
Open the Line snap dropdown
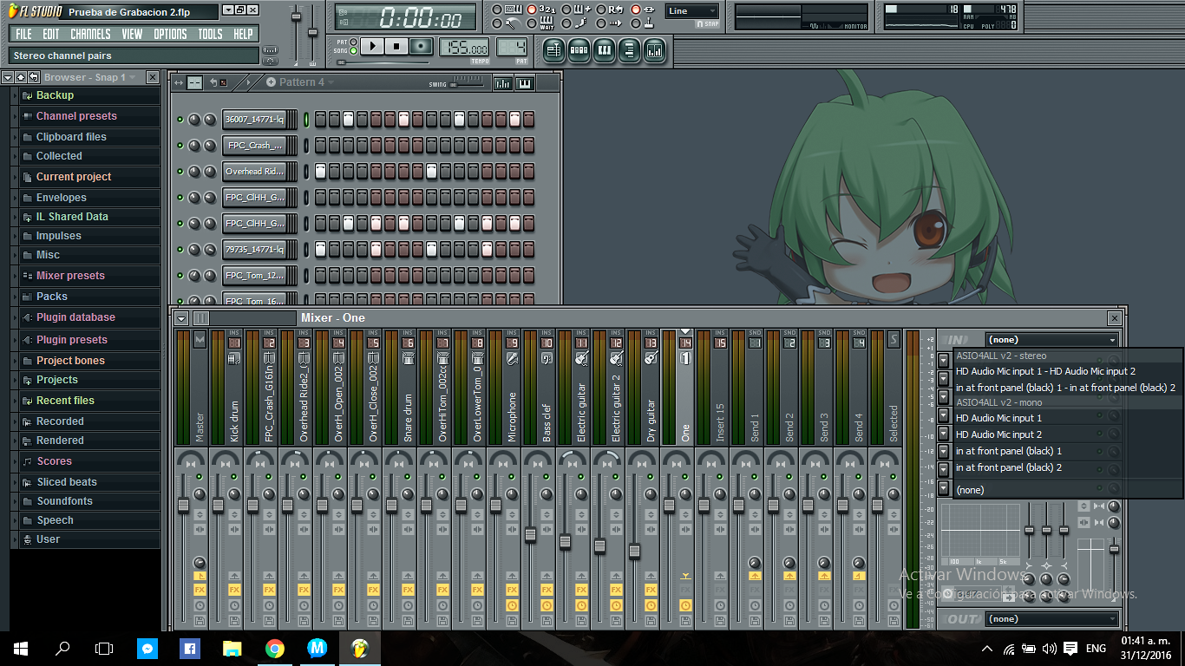pos(691,11)
